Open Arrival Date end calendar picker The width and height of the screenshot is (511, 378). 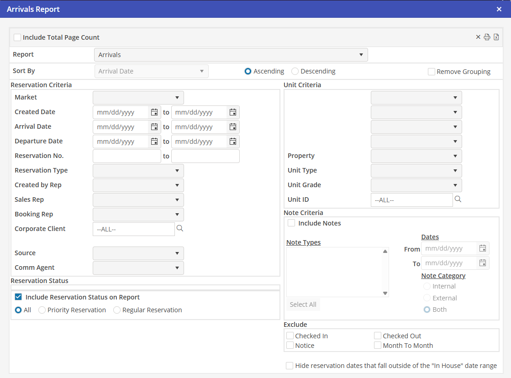(233, 127)
